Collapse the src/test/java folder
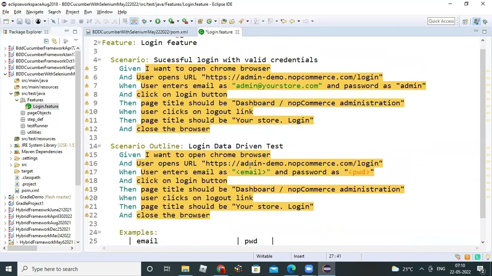 pos(11,94)
